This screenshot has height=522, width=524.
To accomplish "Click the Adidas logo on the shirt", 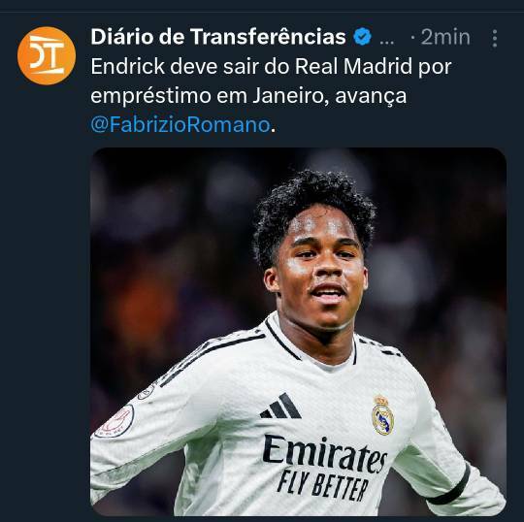I will pyautogui.click(x=281, y=406).
